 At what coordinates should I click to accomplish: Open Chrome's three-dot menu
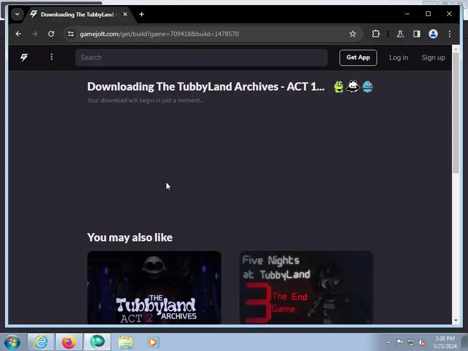[x=450, y=34]
